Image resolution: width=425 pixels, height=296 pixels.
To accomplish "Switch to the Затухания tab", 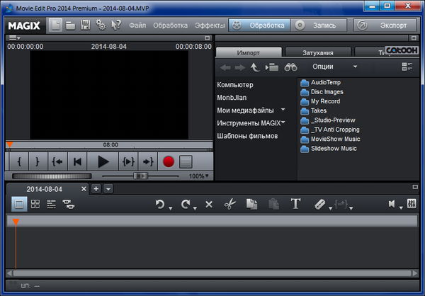I will (x=317, y=52).
